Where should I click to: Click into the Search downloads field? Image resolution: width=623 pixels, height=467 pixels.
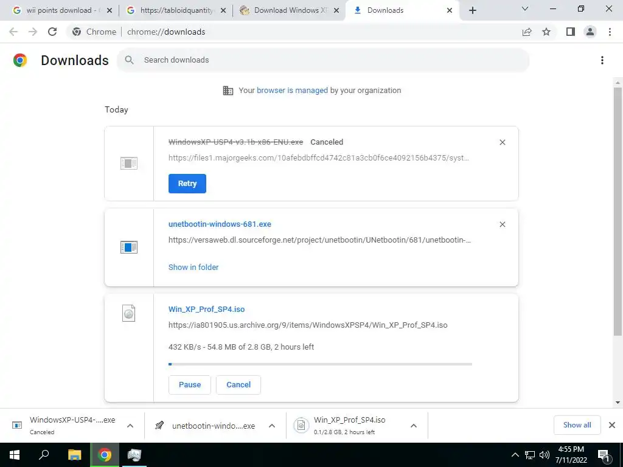tap(322, 60)
